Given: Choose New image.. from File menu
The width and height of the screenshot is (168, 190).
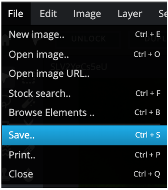Looking at the screenshot, I should (x=84, y=34).
